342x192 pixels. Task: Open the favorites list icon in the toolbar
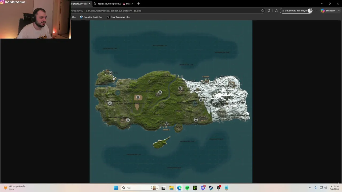[276, 11]
